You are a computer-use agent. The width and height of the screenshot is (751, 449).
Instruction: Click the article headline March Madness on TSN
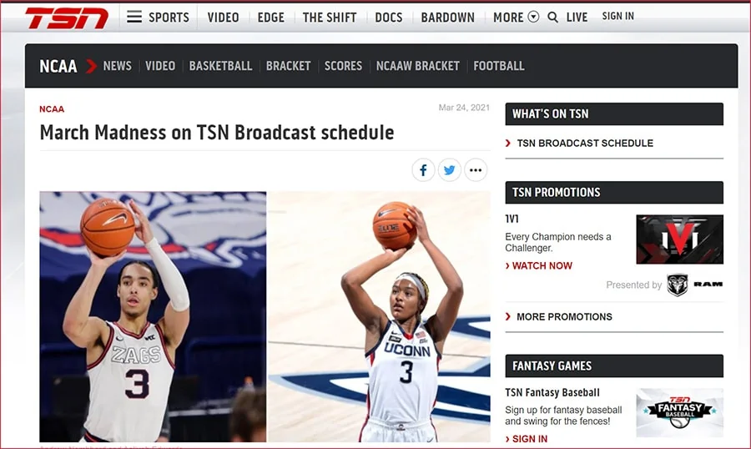pos(216,133)
